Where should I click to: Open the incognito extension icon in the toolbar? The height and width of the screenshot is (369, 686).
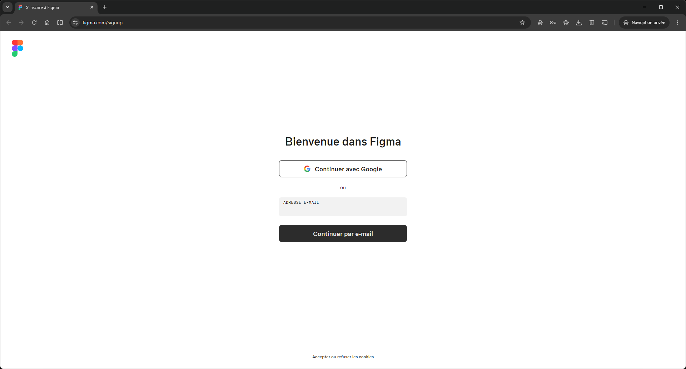[540, 23]
